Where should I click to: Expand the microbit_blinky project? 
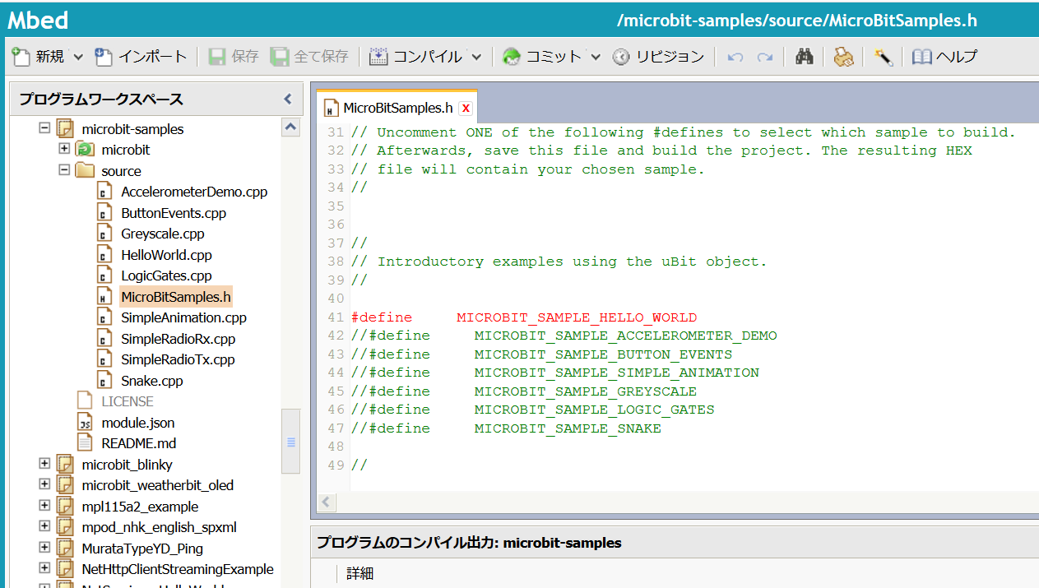44,464
